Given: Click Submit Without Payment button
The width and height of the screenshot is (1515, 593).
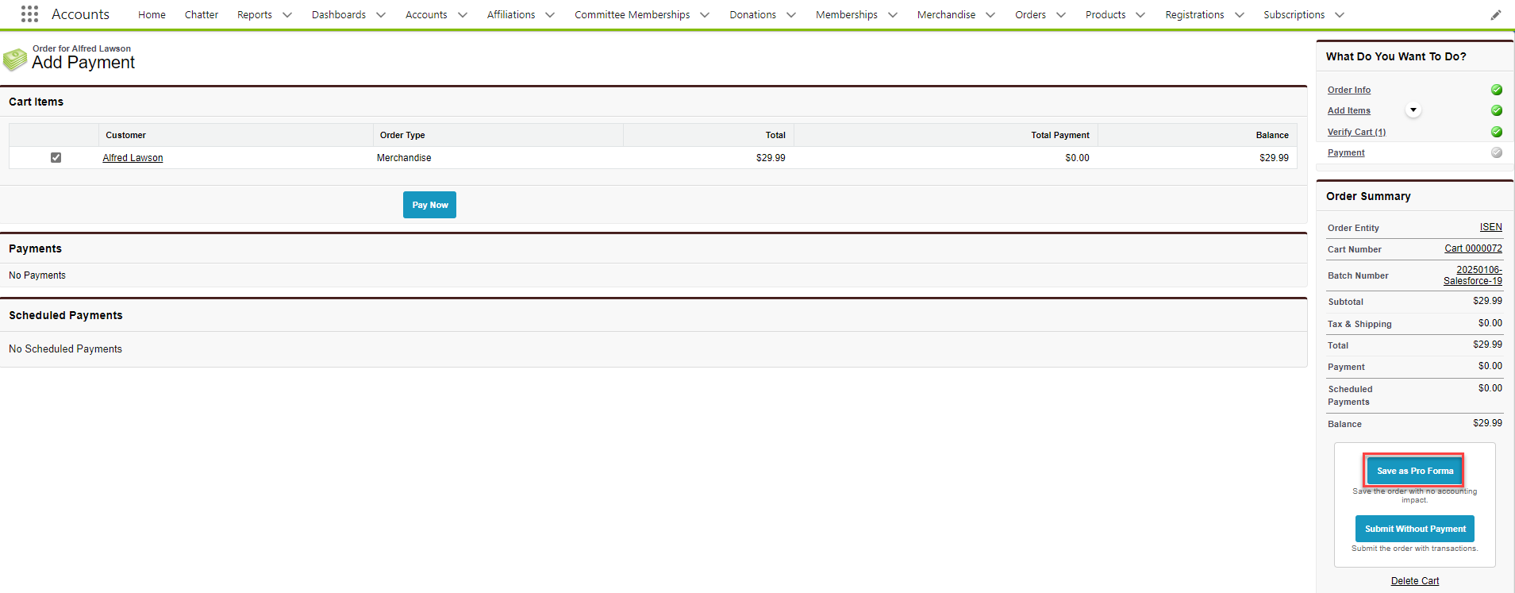Looking at the screenshot, I should [x=1414, y=529].
